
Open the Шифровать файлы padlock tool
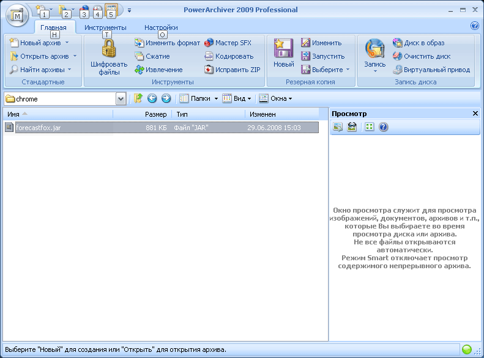coord(109,57)
